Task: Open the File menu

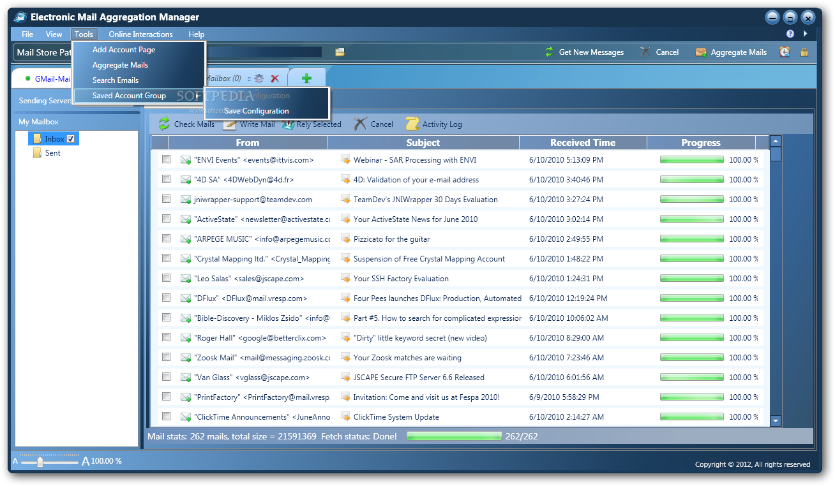Action: (27, 34)
